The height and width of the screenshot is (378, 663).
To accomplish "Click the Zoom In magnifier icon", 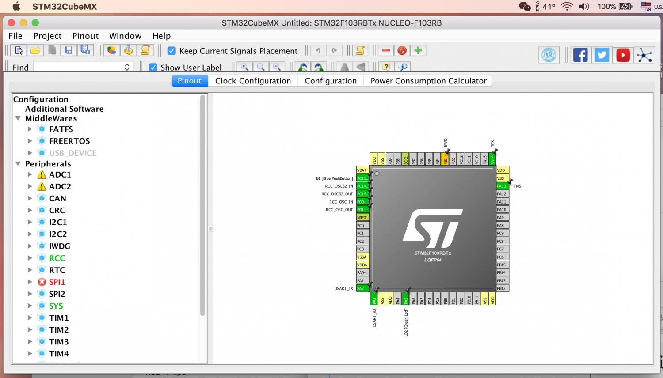I will click(x=244, y=67).
